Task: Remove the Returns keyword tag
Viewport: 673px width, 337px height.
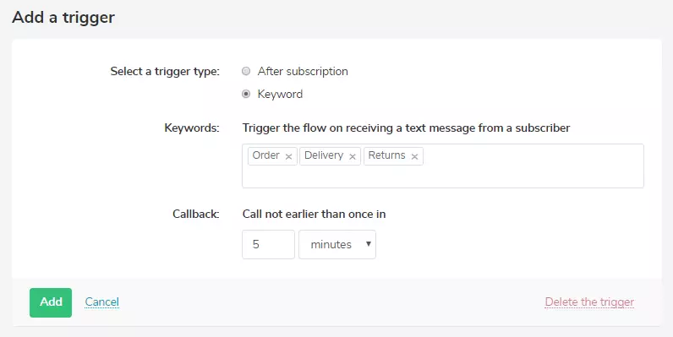Action: click(x=414, y=156)
